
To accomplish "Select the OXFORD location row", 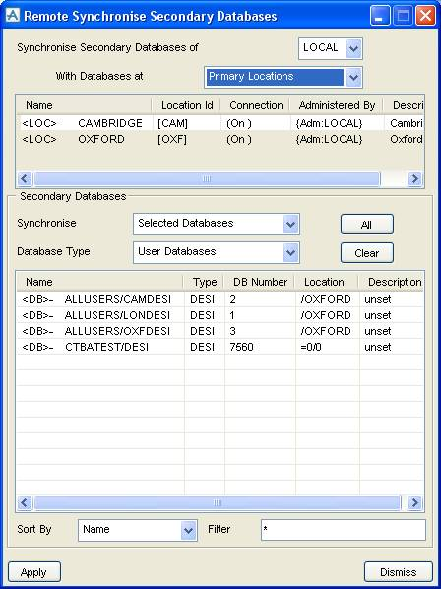I will (x=220, y=139).
